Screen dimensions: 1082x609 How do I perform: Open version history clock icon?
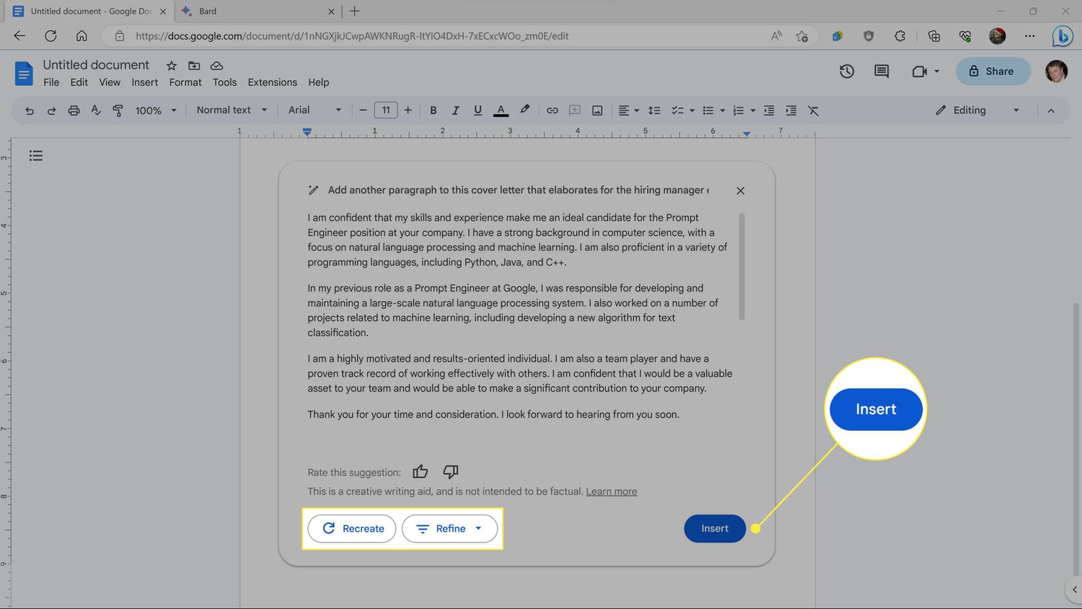pos(847,71)
